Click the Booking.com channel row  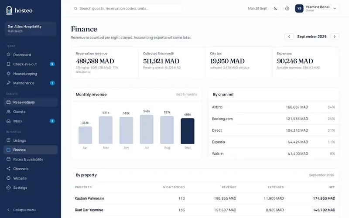pyautogui.click(x=274, y=119)
